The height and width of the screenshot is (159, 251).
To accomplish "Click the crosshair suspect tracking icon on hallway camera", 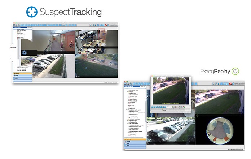I will point(24,52).
